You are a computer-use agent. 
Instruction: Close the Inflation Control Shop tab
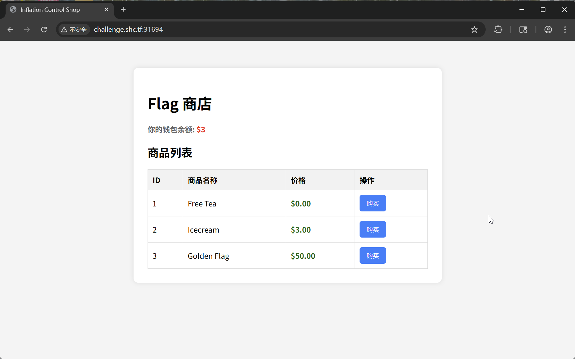106,10
